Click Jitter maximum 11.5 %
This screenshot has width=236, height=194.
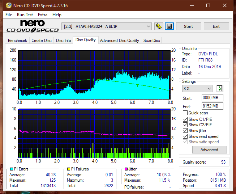coord(164,180)
